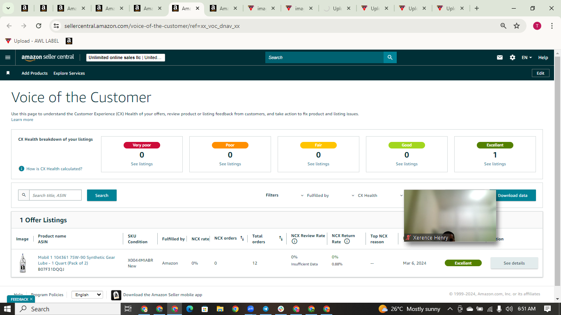This screenshot has height=315, width=561.
Task: Open File Explorer from the taskbar
Action: (220, 309)
